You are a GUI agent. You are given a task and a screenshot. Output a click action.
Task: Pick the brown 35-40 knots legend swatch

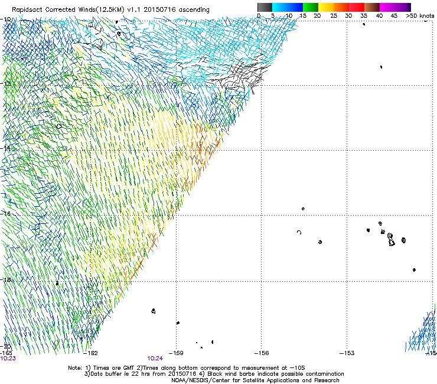[372, 7]
